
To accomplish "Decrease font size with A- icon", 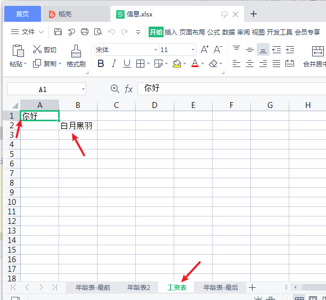I will tap(218, 49).
